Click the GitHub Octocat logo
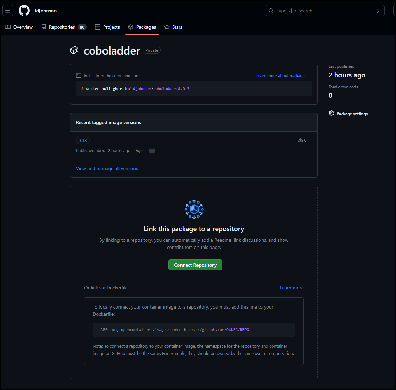Image resolution: width=396 pixels, height=390 pixels. click(24, 11)
